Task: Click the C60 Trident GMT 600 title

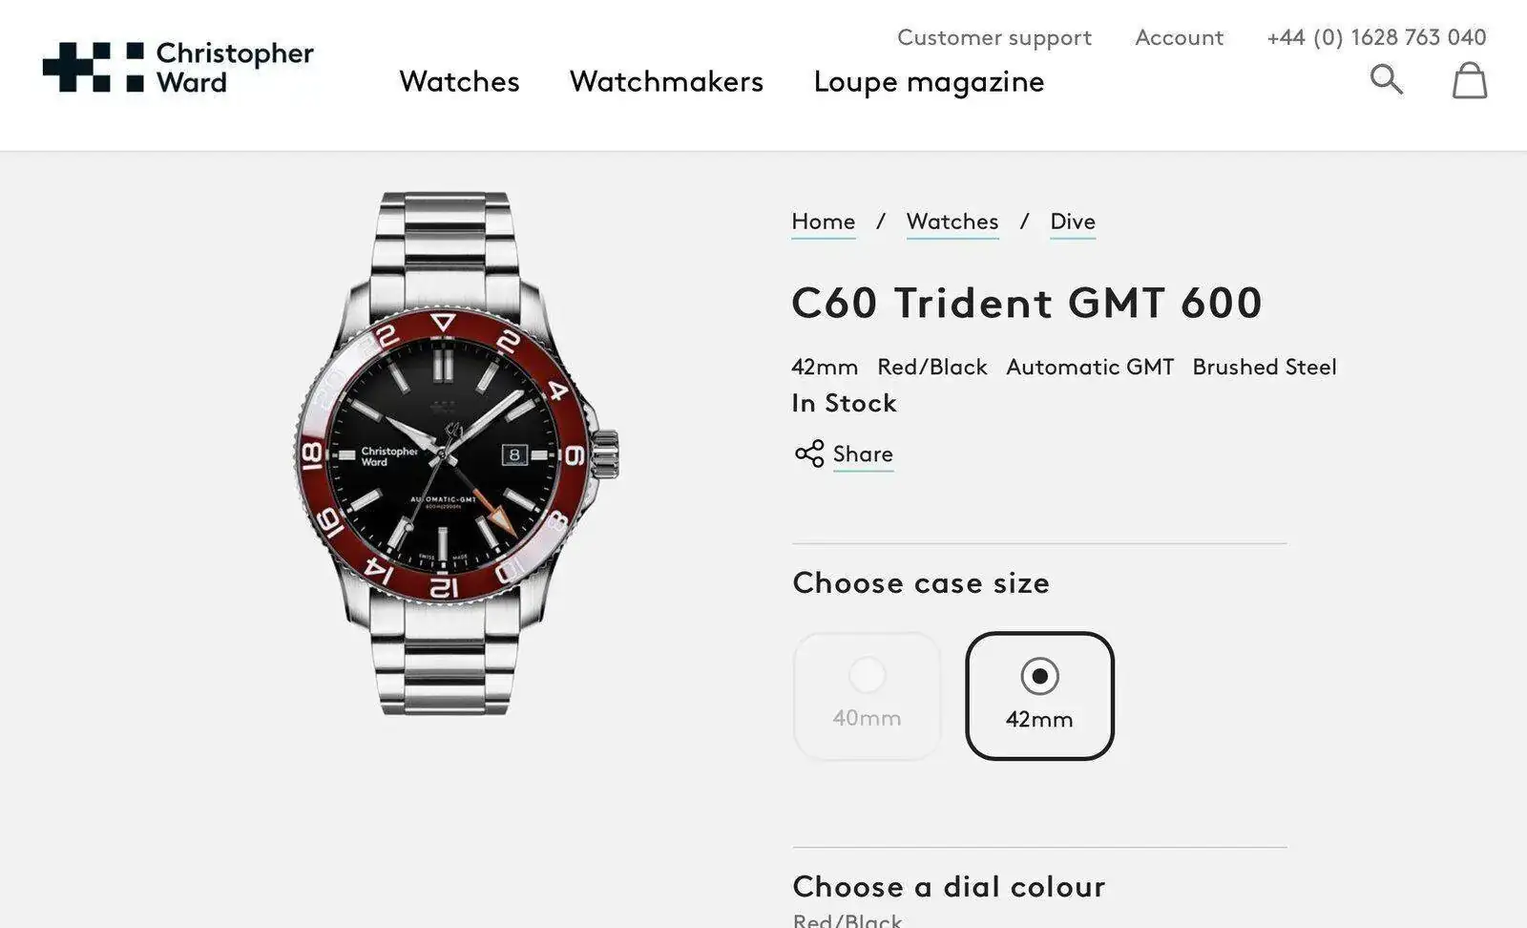Action: click(x=1027, y=303)
